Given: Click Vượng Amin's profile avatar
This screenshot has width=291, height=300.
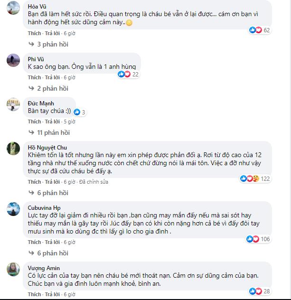Looking at the screenshot, I should pos(13,269).
